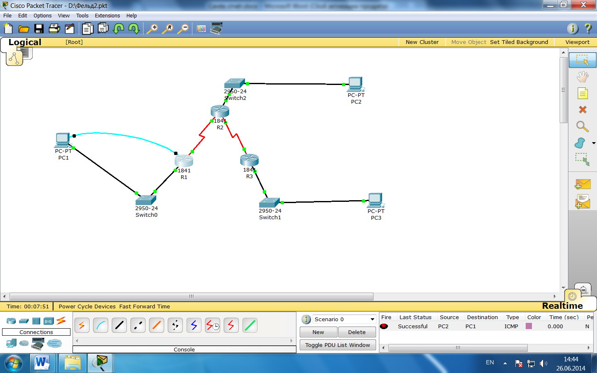Open the custom devices dialog icon
The width and height of the screenshot is (597, 373).
[x=216, y=29]
